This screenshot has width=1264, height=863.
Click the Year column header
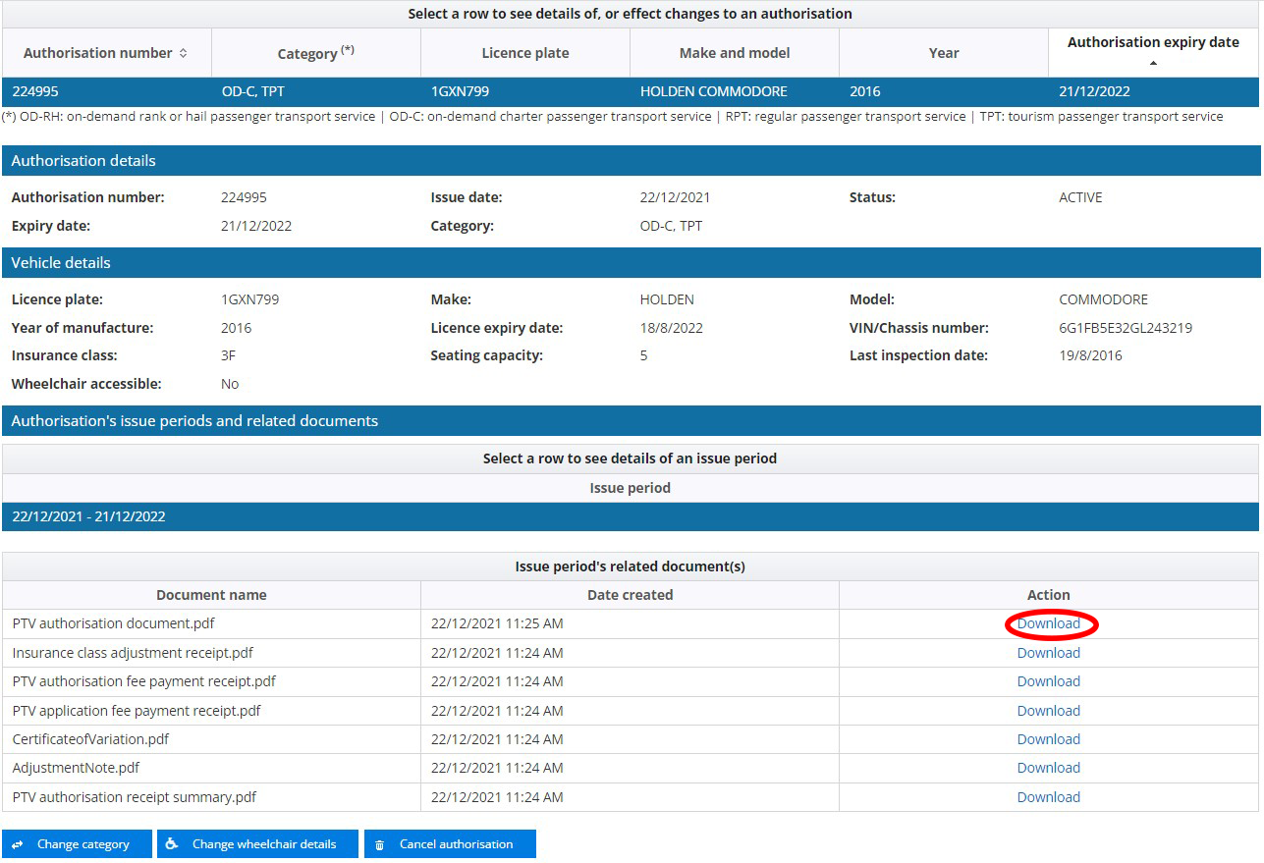(x=944, y=53)
